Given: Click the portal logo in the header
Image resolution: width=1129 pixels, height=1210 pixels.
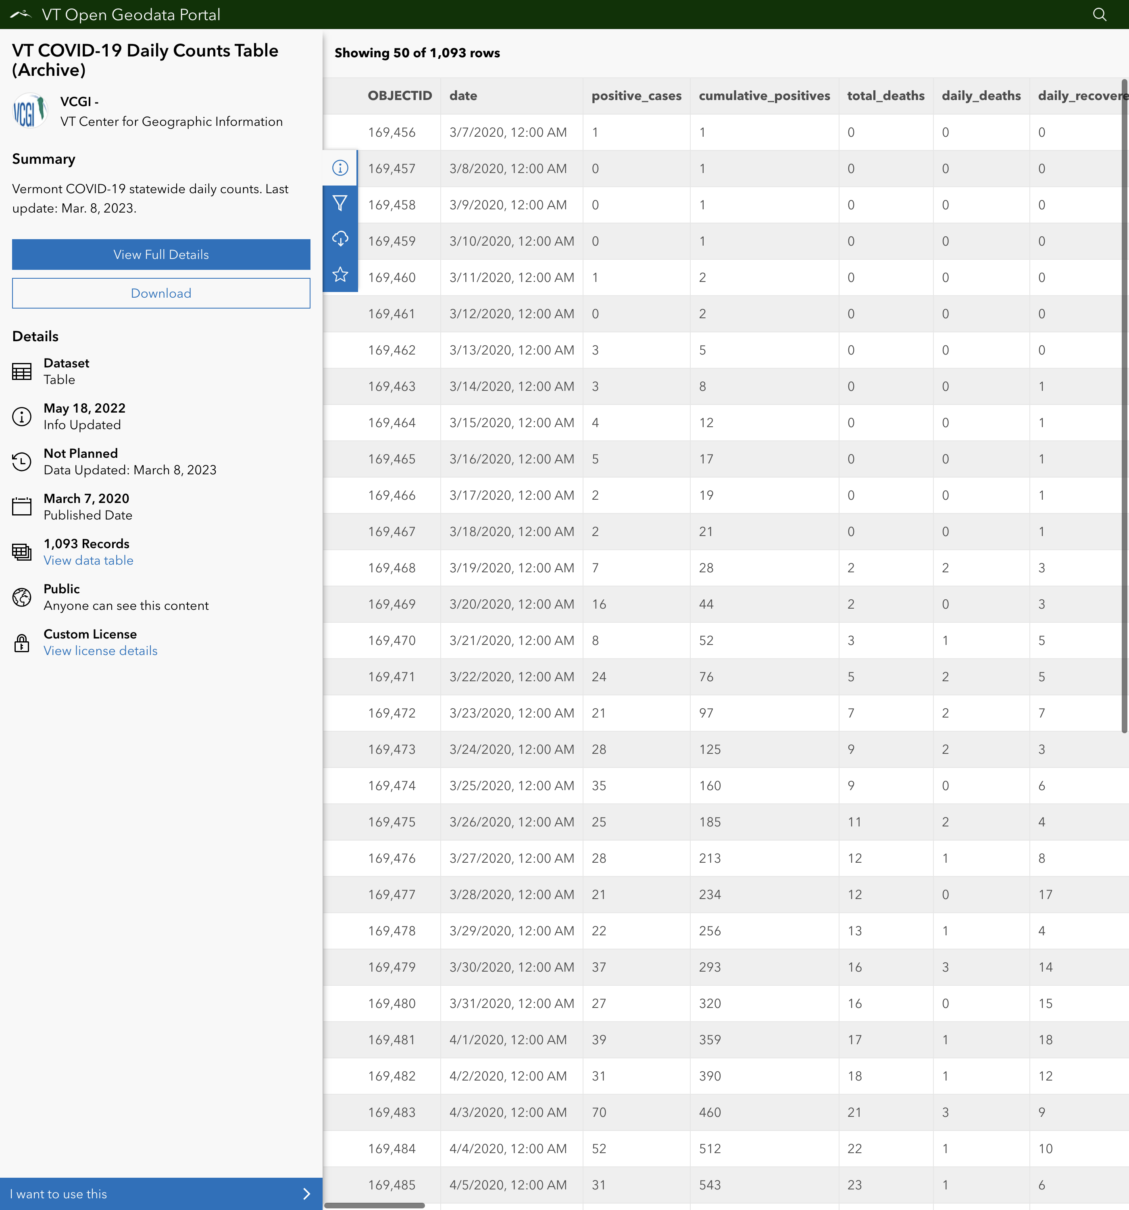Looking at the screenshot, I should tap(21, 15).
